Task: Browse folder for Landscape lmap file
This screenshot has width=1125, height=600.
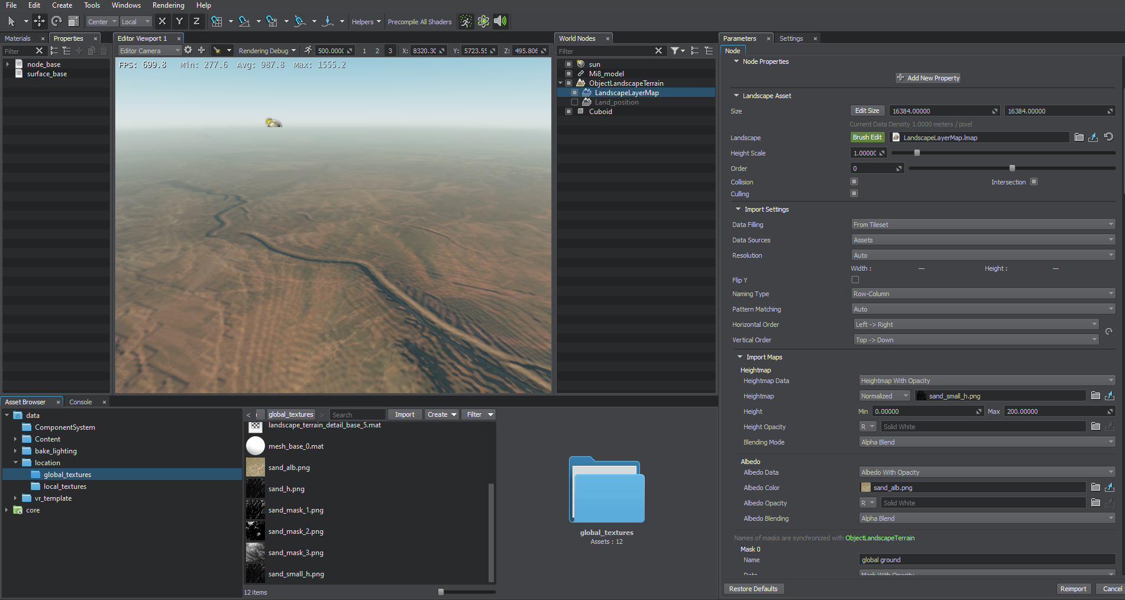Action: coord(1079,137)
